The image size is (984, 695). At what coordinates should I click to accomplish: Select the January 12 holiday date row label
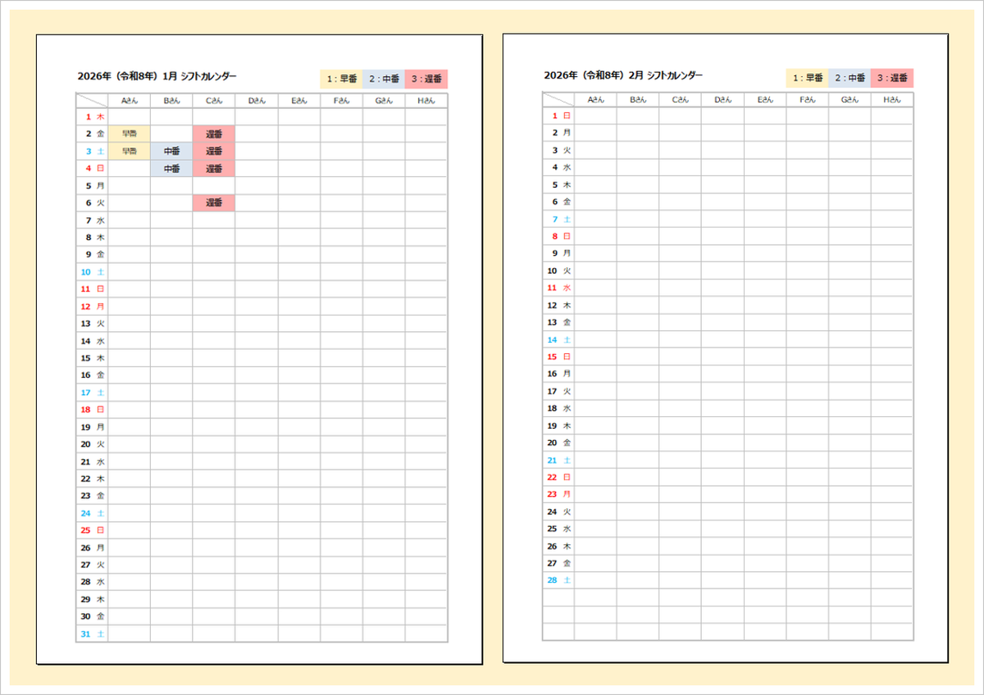pos(92,306)
